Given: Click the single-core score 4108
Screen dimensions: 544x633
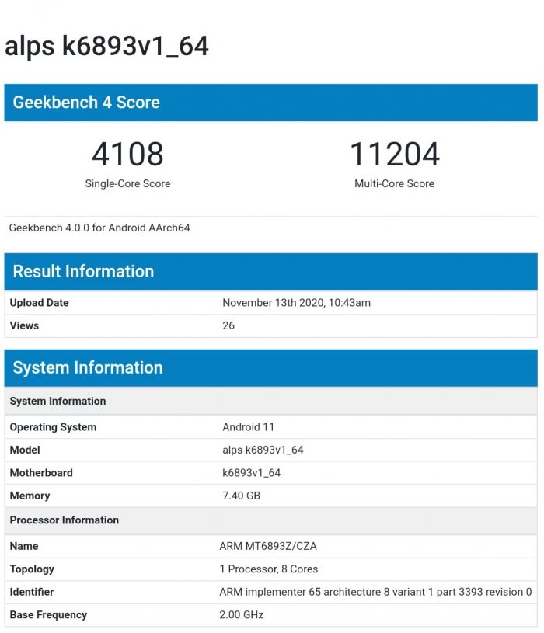Looking at the screenshot, I should click(x=127, y=154).
